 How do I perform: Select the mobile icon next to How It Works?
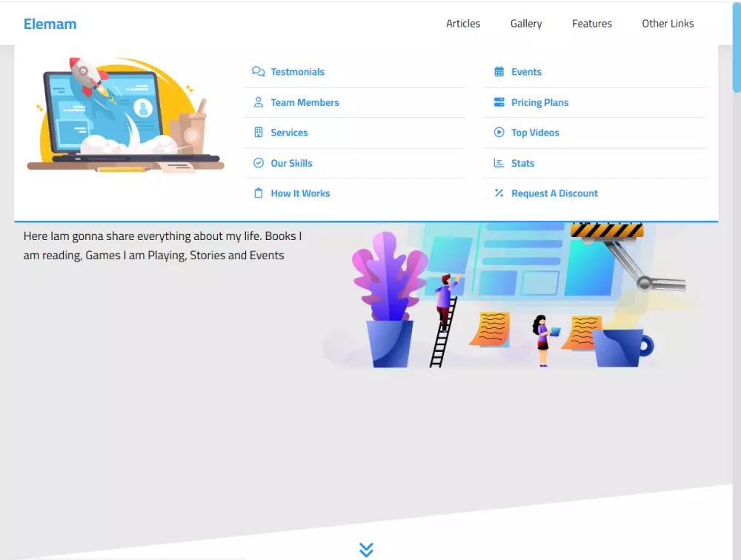tap(258, 193)
